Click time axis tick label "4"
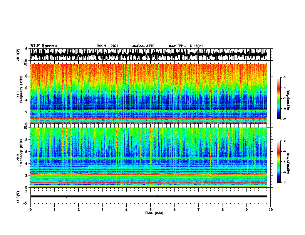This screenshot has height=235, width=305. point(127,210)
